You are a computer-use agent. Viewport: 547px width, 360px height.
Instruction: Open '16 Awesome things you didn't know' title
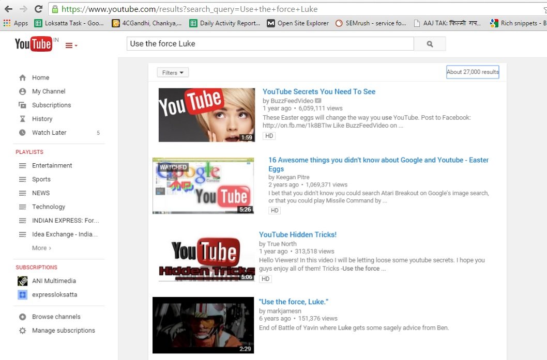pos(378,164)
